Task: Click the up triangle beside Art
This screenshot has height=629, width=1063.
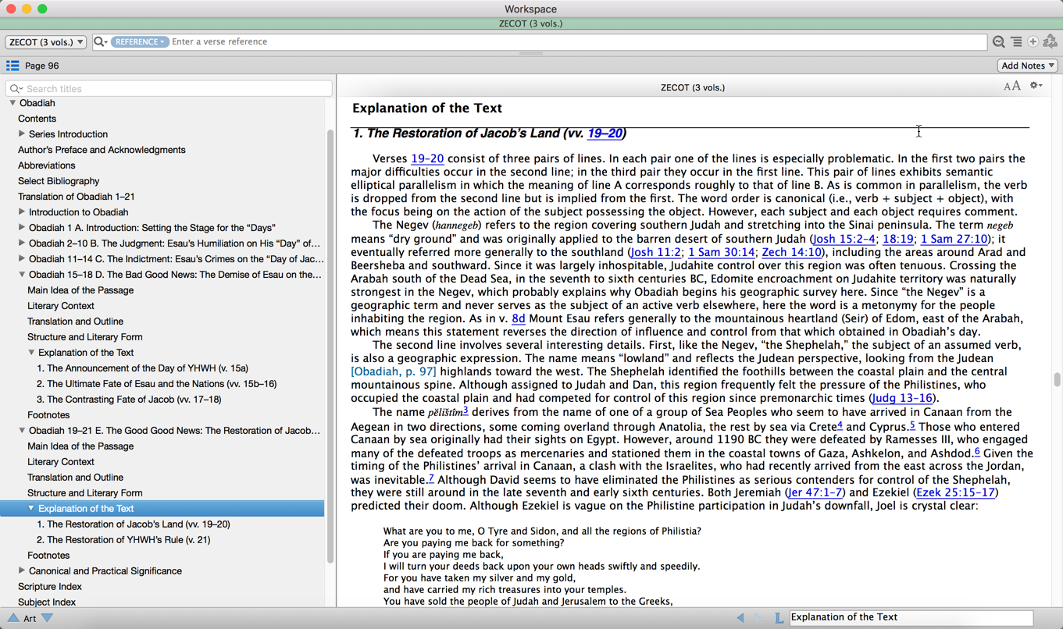Action: tap(12, 618)
